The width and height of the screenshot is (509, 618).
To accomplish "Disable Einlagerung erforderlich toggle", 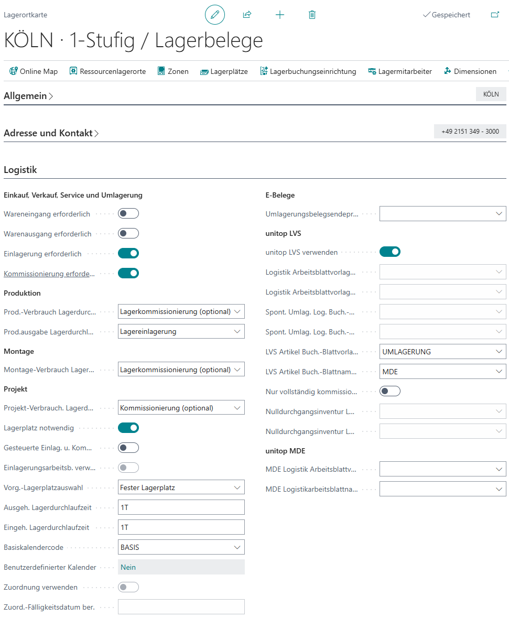I will pyautogui.click(x=128, y=254).
